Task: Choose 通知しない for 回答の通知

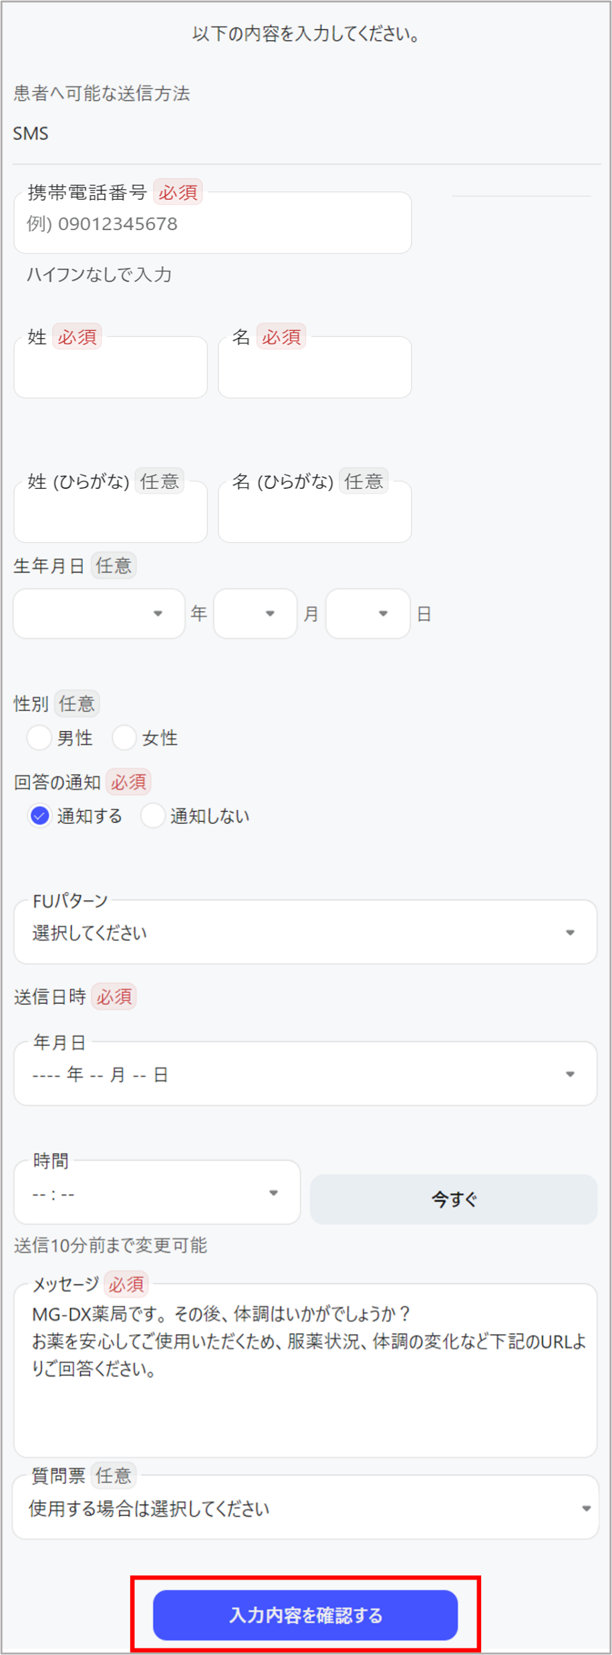Action: (x=152, y=815)
